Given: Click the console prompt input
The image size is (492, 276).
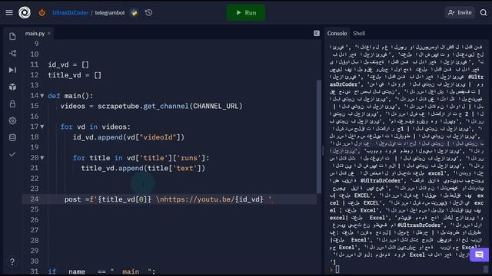Looking at the screenshot, I should pyautogui.click(x=337, y=269).
